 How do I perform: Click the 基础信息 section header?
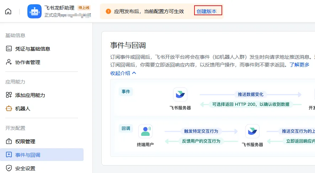[15, 35]
